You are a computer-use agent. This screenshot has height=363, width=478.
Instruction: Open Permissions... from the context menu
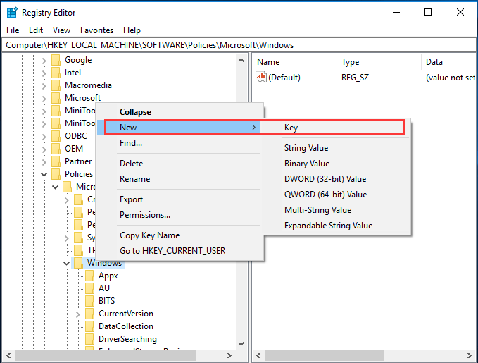[180, 215]
